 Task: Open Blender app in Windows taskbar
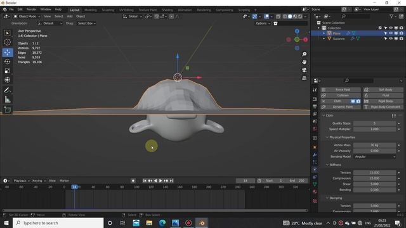tap(202, 223)
